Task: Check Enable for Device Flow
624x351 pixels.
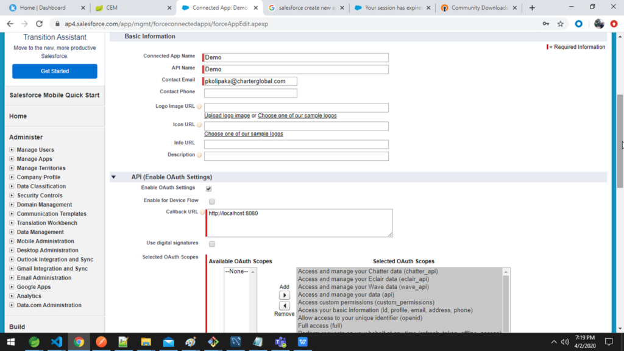Action: 211,201
